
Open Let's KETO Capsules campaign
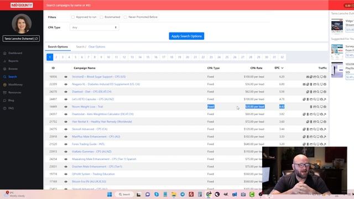[x=93, y=99]
